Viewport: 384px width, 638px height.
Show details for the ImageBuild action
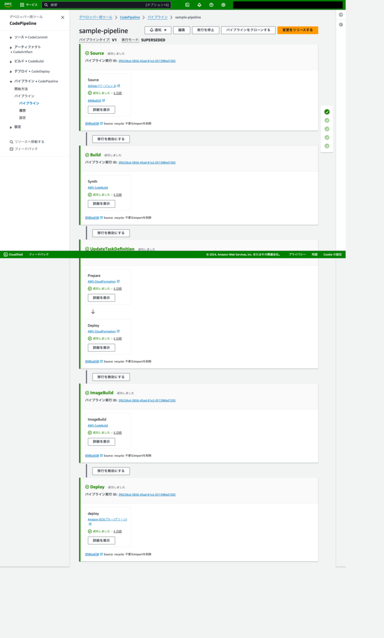pyautogui.click(x=101, y=442)
